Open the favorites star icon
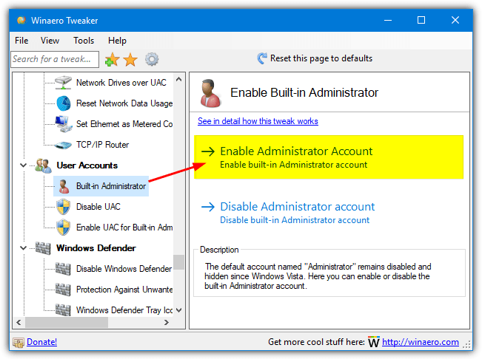Image resolution: width=482 pixels, height=359 pixels. 130,60
